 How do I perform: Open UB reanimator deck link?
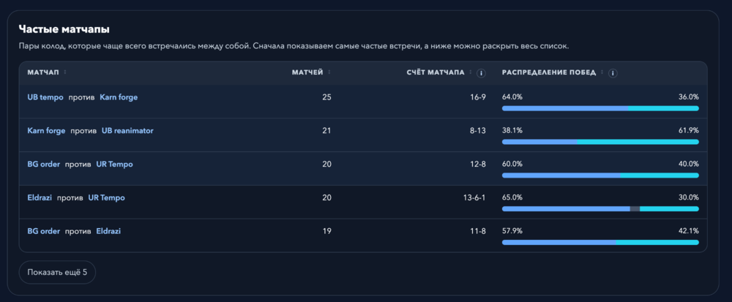(127, 131)
